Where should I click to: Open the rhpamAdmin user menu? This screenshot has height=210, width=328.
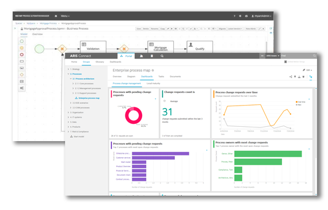261,16
